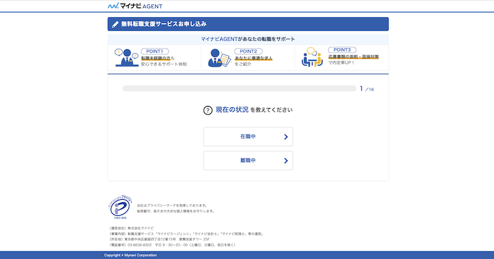
Task: Click the 1/16 step counter
Action: point(367,89)
